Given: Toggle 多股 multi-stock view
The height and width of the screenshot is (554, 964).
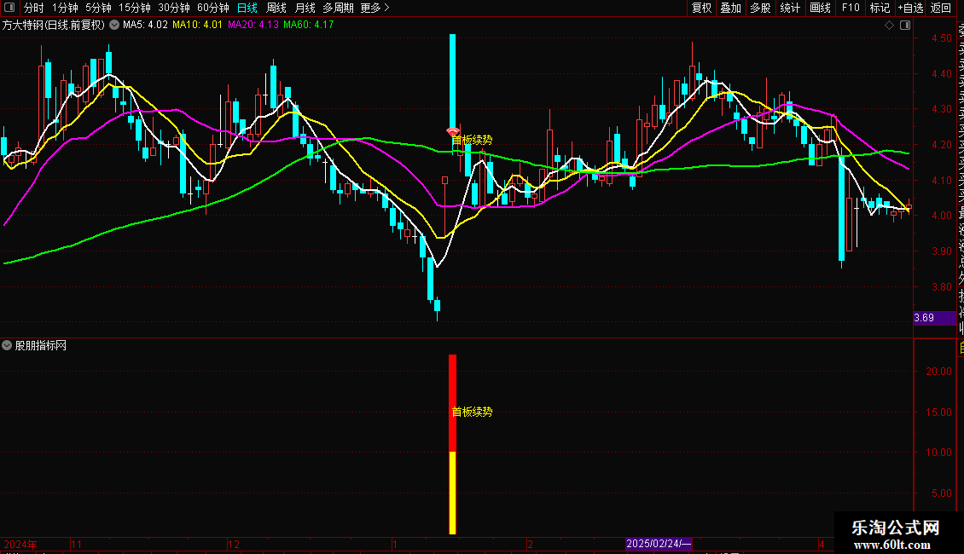Looking at the screenshot, I should click(760, 8).
